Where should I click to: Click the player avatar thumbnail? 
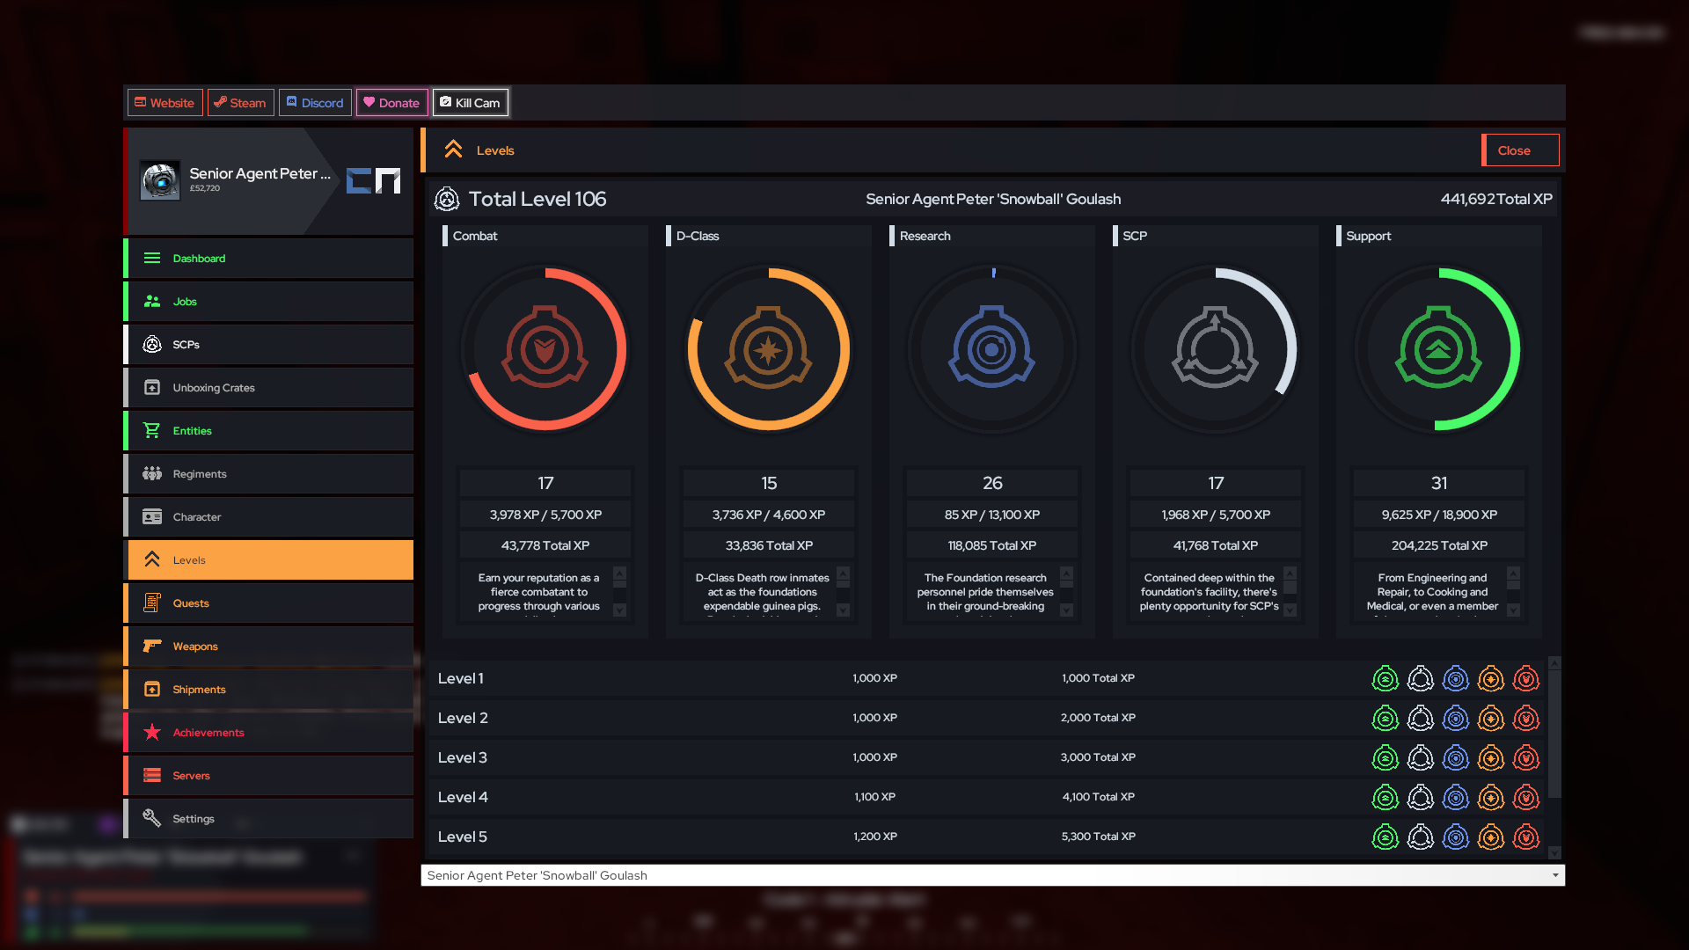click(x=161, y=180)
